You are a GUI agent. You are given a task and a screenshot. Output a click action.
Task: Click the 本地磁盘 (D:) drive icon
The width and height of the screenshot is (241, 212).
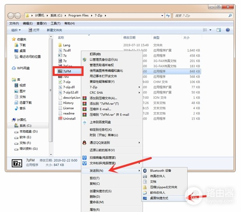pos(16,132)
